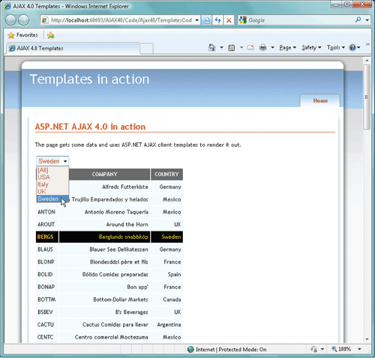The image size is (375, 358).
Task: Click the RSS Feeds icon
Action: click(x=232, y=48)
